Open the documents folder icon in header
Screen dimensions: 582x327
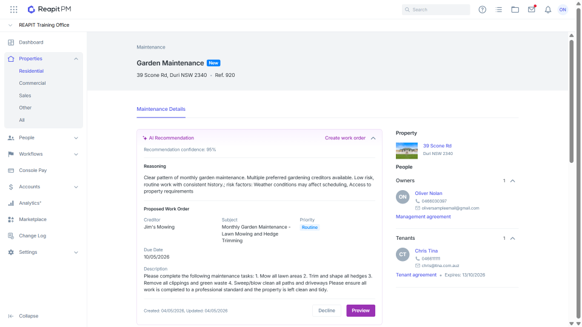(515, 10)
